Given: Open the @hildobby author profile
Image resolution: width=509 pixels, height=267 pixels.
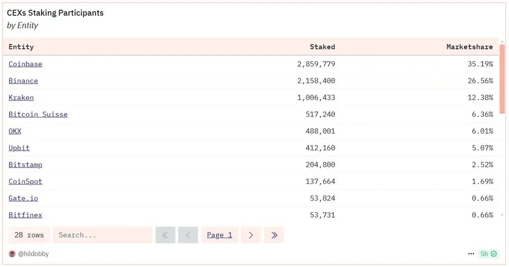Looking at the screenshot, I should 33,254.
